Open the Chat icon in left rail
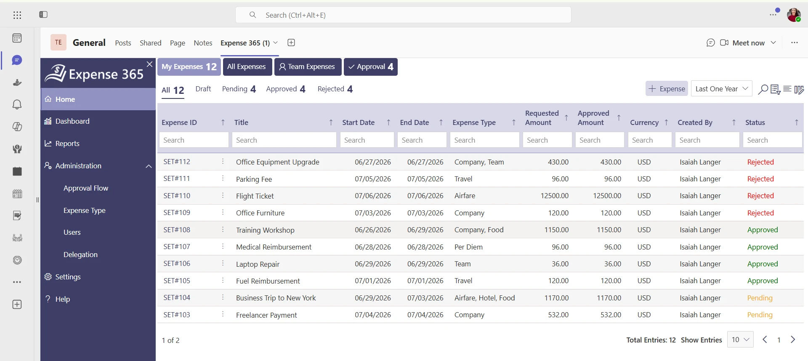 pyautogui.click(x=17, y=60)
